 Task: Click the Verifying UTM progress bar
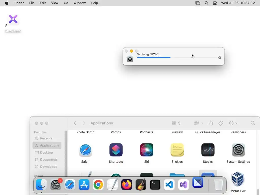tap(177, 58)
